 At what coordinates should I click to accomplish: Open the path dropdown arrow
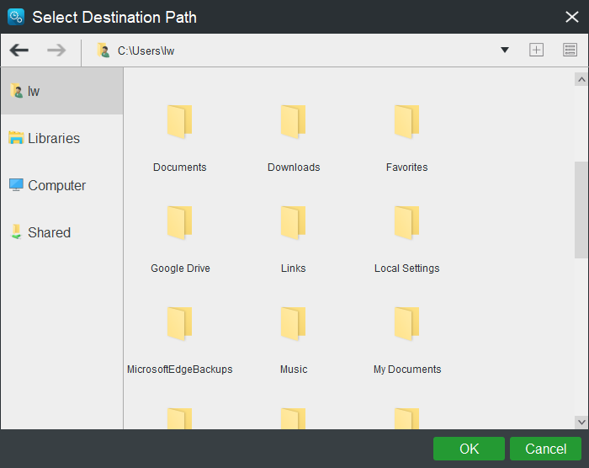pos(505,50)
